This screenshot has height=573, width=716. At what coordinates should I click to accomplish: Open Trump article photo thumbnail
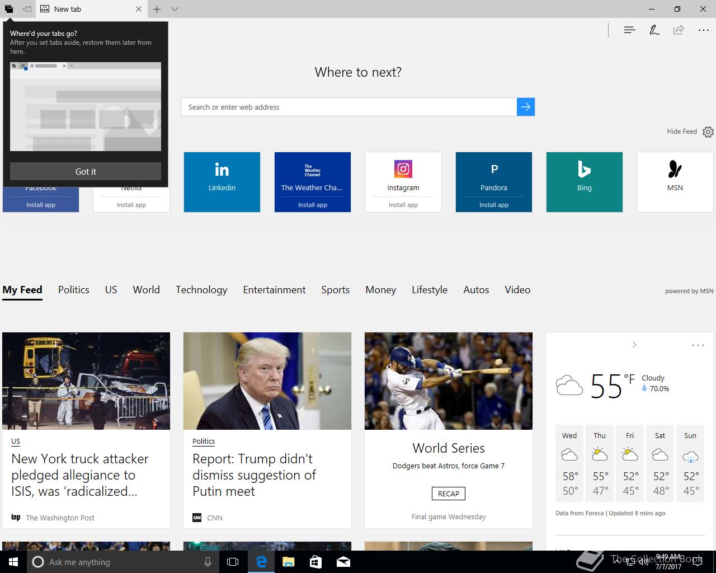tap(267, 381)
